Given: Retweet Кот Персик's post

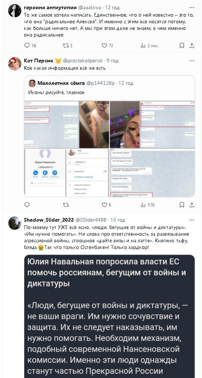Looking at the screenshot, I should [65, 205].
